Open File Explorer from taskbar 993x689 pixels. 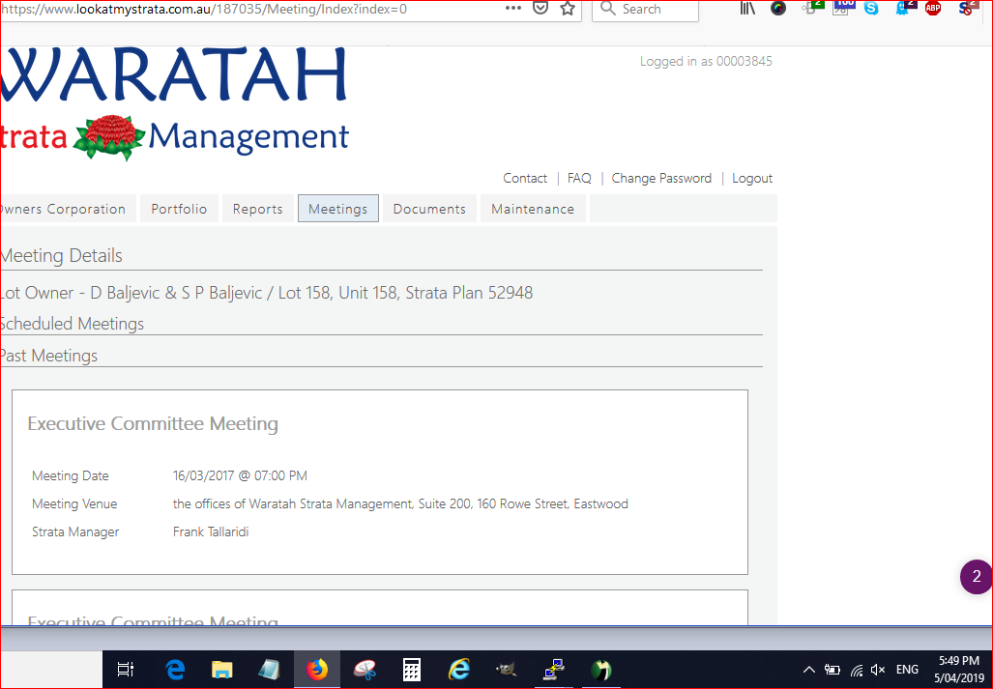221,670
